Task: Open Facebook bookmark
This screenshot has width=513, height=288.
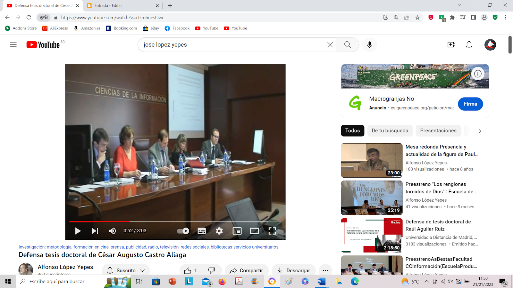Action: coord(177,28)
